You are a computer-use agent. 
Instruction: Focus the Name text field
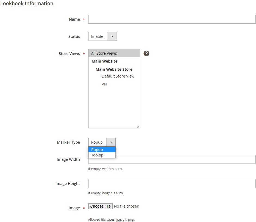point(172,19)
